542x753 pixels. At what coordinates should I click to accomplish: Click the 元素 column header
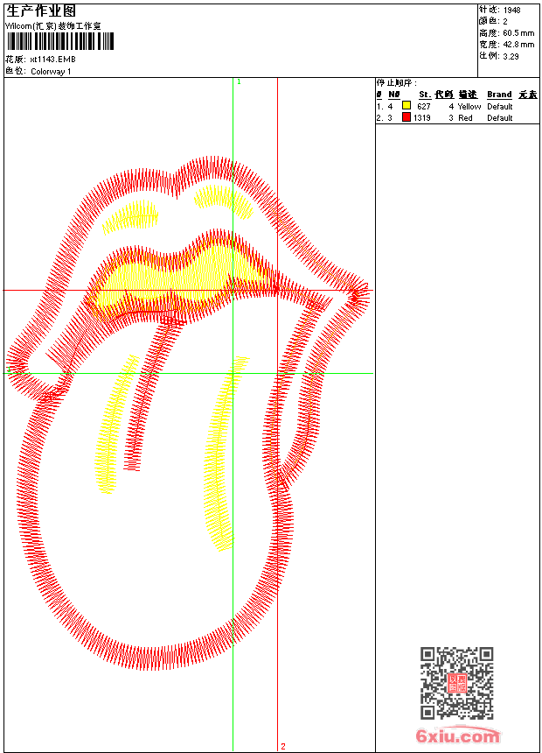pyautogui.click(x=528, y=95)
